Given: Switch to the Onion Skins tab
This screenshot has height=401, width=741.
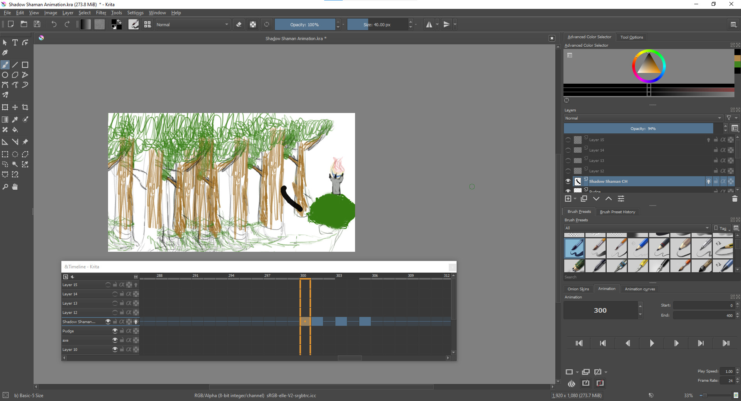Looking at the screenshot, I should [x=578, y=288].
